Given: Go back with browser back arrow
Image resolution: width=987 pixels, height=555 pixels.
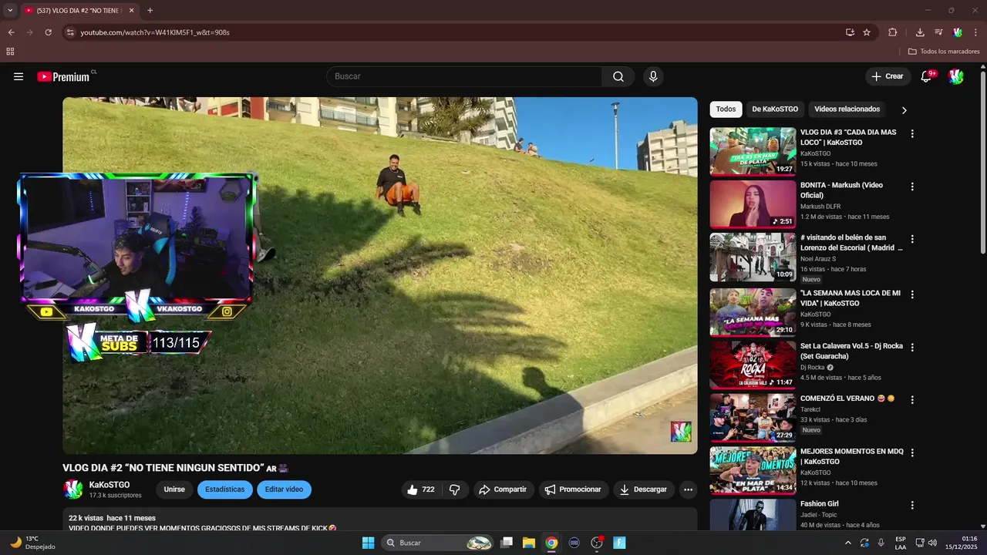Looking at the screenshot, I should point(11,32).
